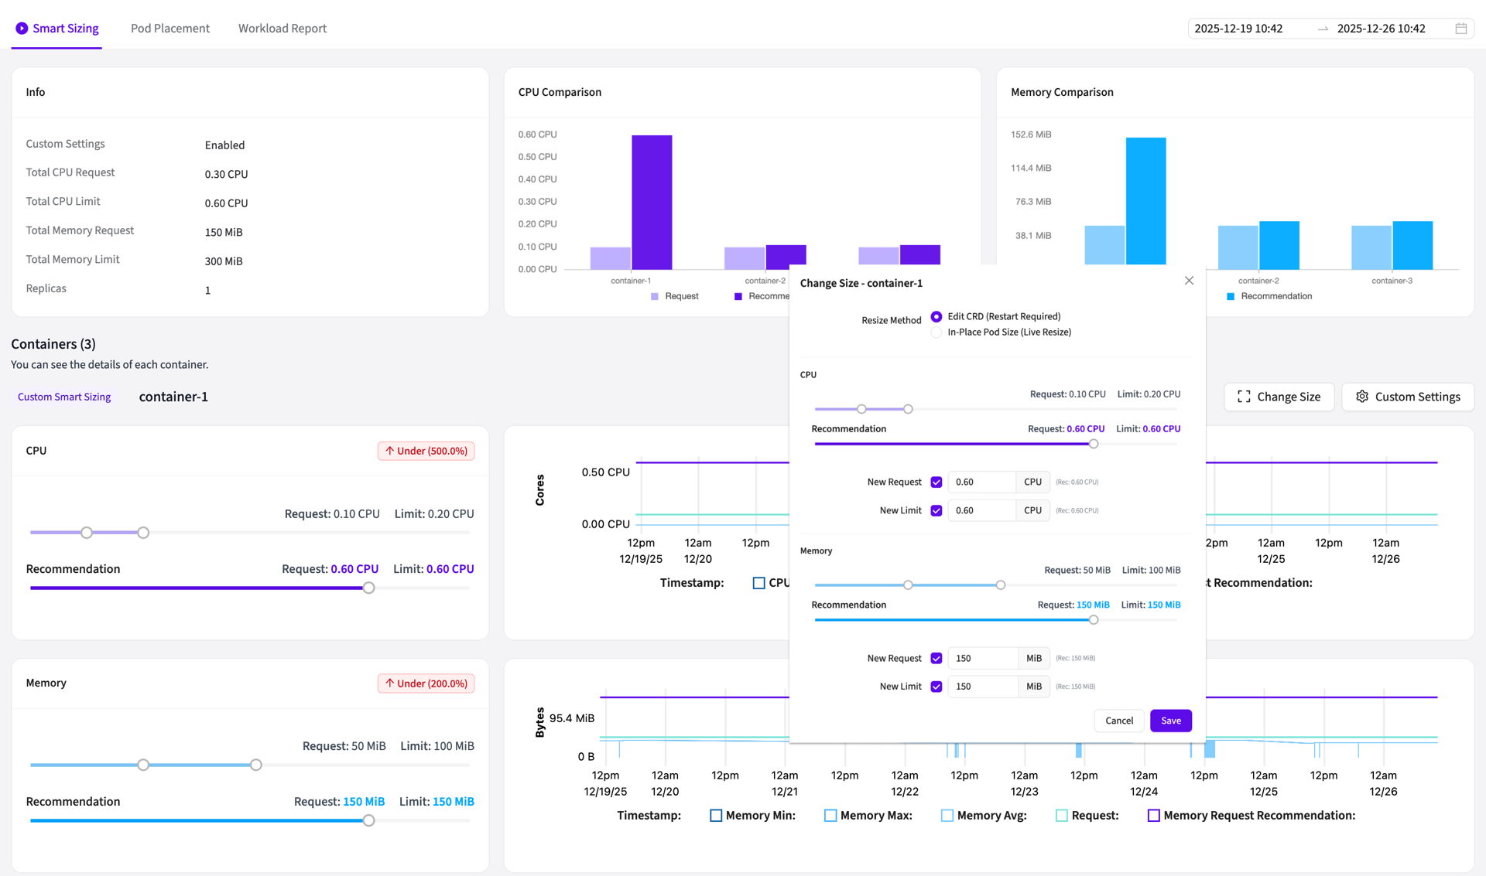Close the Change Size dialog with the X
The image size is (1486, 876).
1189,281
